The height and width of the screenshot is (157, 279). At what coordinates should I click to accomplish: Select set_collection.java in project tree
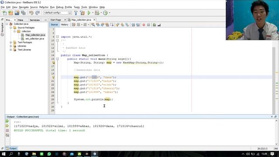tap(35, 39)
